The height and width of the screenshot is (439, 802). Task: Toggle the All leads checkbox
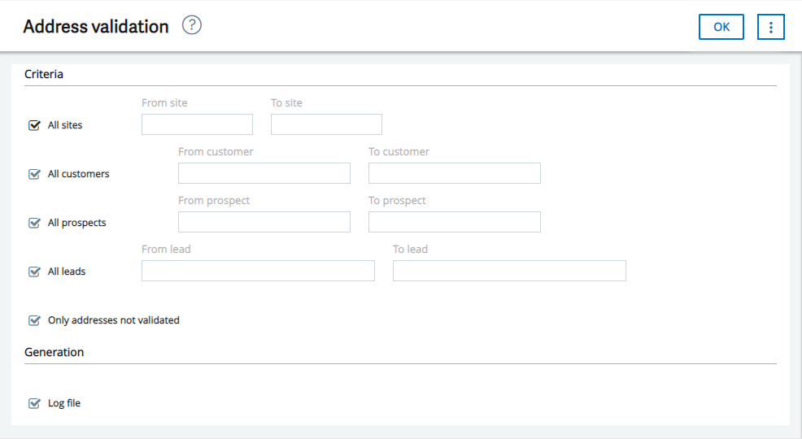coord(34,272)
